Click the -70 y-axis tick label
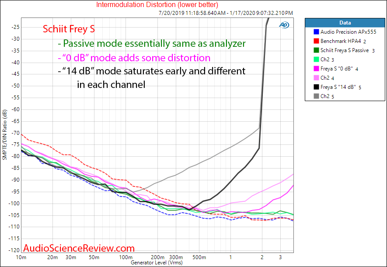This screenshot has width=387, height=267. 15,133
